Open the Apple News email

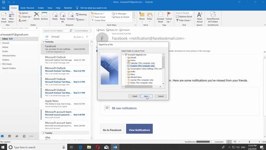point(65,104)
